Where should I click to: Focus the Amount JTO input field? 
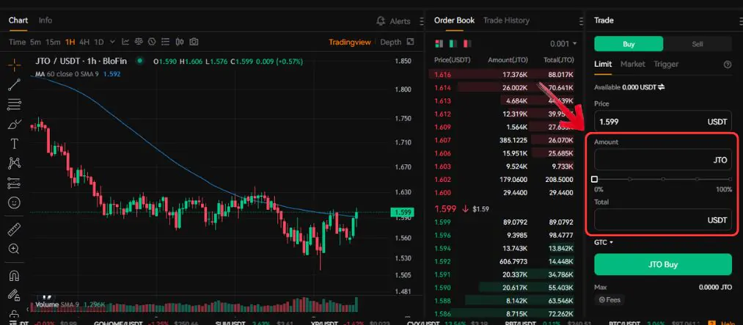(663, 160)
